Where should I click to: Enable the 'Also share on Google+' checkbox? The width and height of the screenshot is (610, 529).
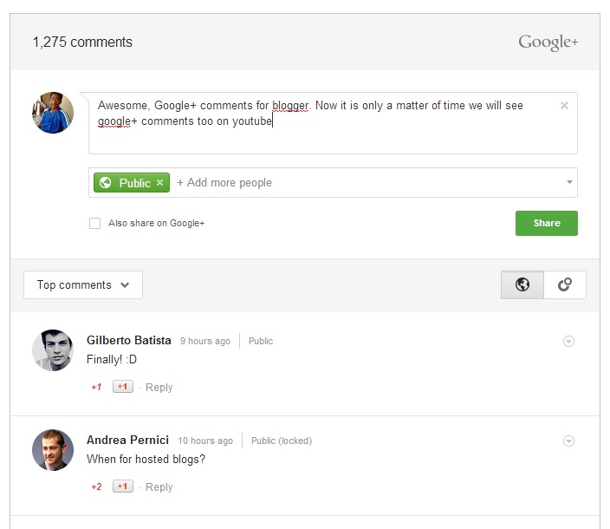(x=95, y=224)
